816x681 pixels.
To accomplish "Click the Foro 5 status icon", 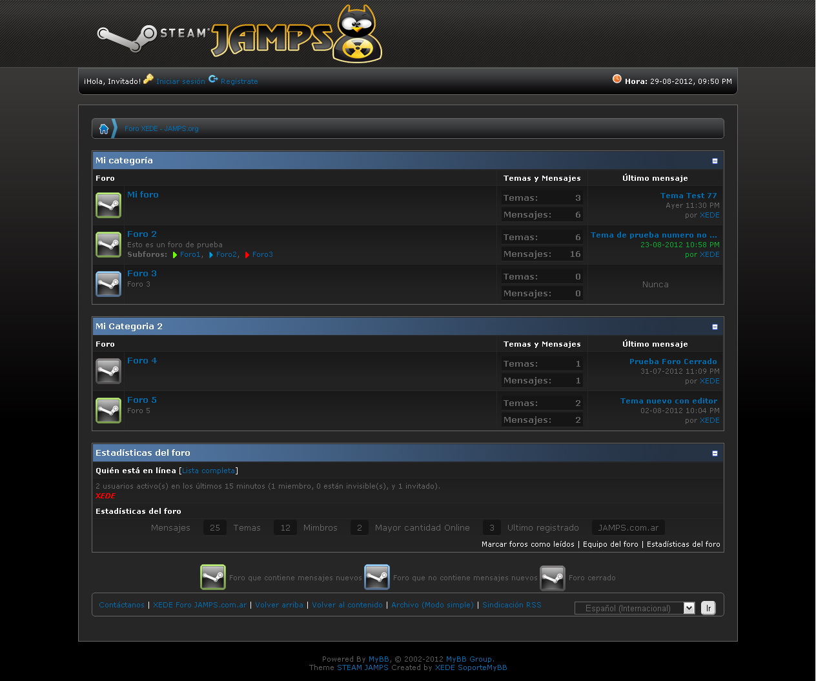I will click(x=108, y=411).
